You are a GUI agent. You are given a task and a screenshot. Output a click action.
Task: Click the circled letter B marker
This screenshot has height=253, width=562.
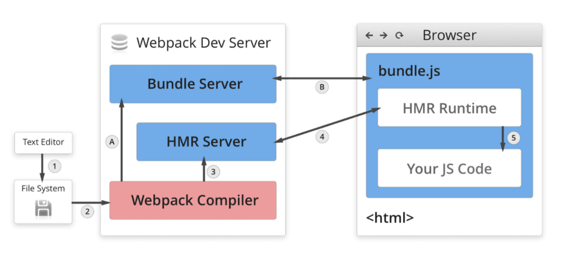(x=322, y=87)
